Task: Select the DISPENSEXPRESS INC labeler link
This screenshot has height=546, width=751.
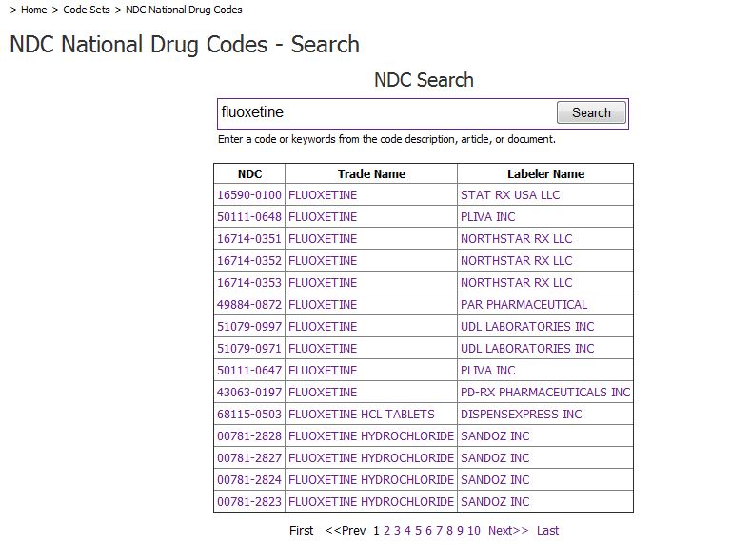Action: (x=521, y=415)
